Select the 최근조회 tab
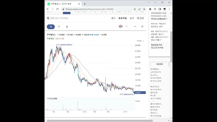The width and height of the screenshot is (217, 122). [159, 64]
